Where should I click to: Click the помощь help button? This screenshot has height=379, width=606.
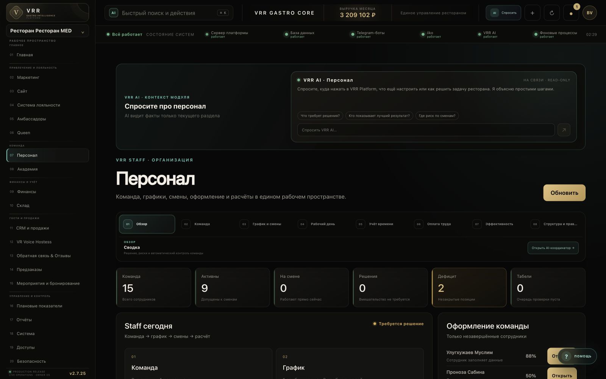click(x=577, y=356)
